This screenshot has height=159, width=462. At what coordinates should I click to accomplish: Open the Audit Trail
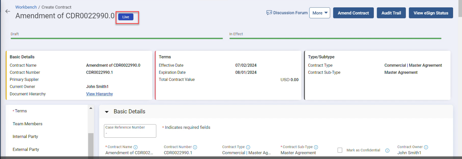click(x=391, y=13)
